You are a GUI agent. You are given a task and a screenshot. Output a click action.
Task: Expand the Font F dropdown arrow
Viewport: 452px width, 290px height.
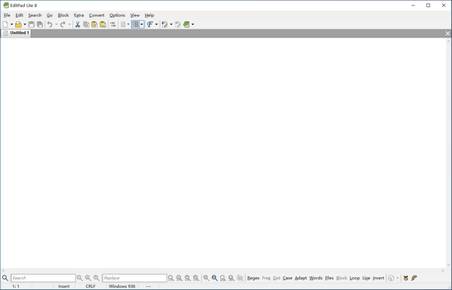[157, 25]
